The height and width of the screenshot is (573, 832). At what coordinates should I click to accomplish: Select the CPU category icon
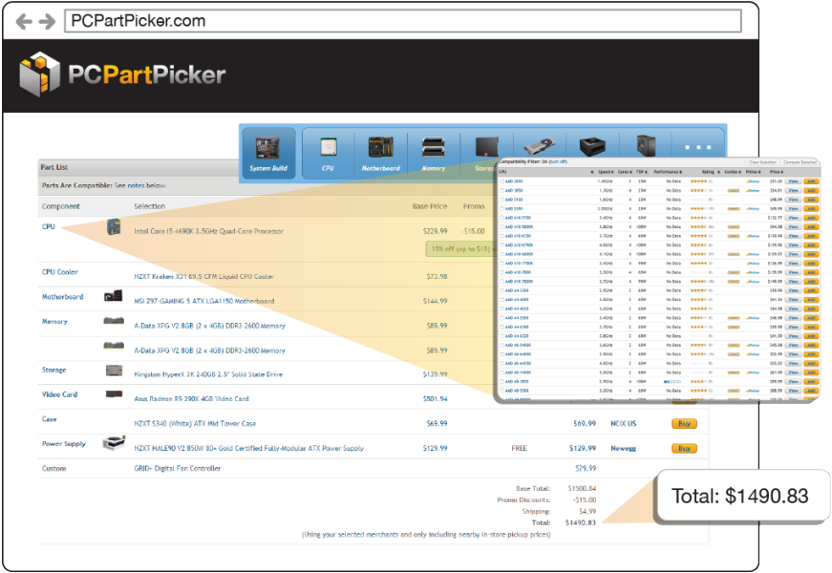tap(328, 153)
